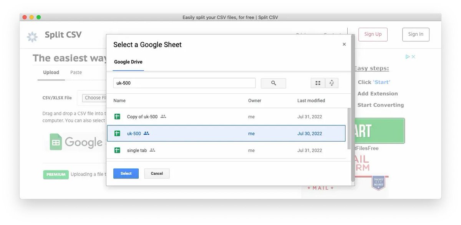Select the file named uk-500

(x=227, y=134)
